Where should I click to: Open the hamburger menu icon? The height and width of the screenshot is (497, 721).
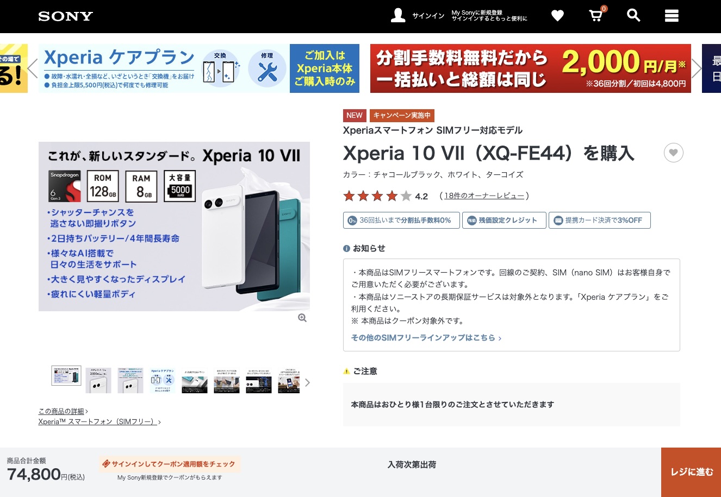(672, 16)
